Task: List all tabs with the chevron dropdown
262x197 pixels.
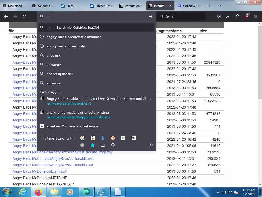Action: coord(219,6)
